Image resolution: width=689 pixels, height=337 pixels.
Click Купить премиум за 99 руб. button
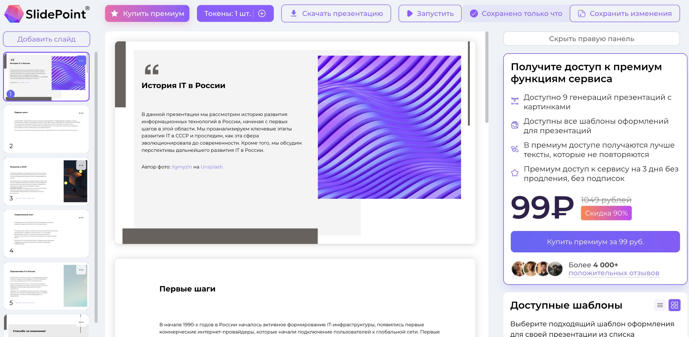pos(595,242)
